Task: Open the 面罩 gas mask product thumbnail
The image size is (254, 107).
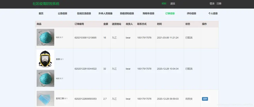Action: pos(45,59)
